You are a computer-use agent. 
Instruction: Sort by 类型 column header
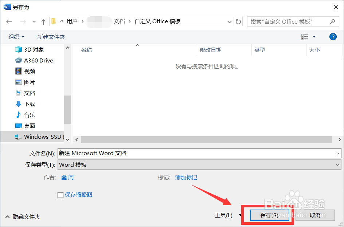[260, 50]
